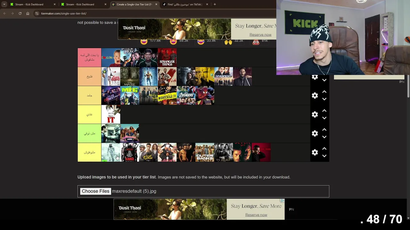Edit the جامد tier label

pos(89,96)
